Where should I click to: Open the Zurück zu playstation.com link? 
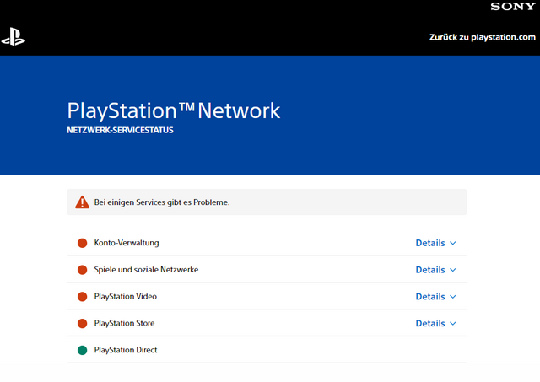click(x=482, y=37)
